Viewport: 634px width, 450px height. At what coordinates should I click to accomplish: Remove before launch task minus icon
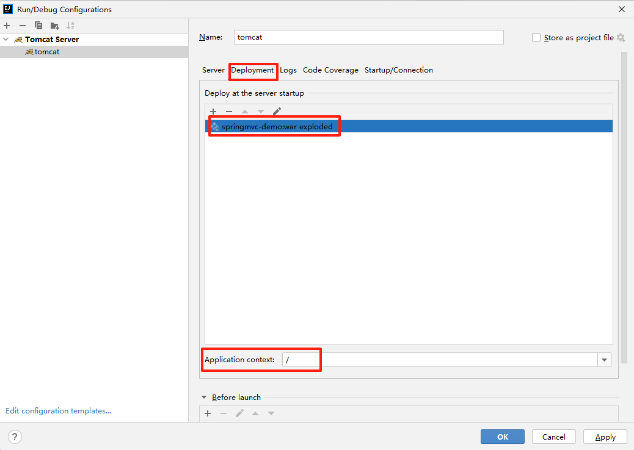point(224,413)
